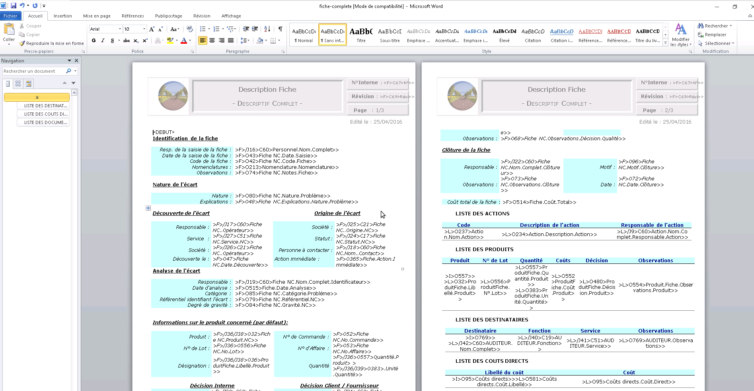This screenshot has height=391, width=754.
Task: Center the paragraph text
Action: coord(212,41)
